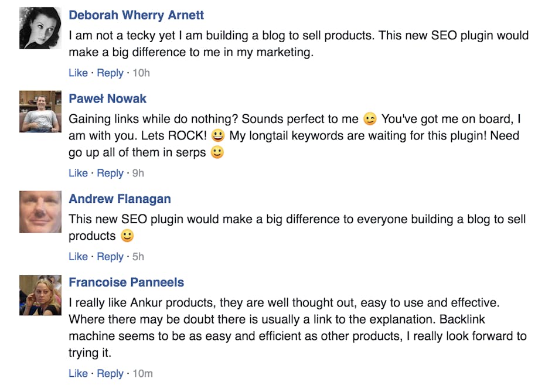Open Paweł Nowak's profile photo
The image size is (545, 385).
[40, 111]
